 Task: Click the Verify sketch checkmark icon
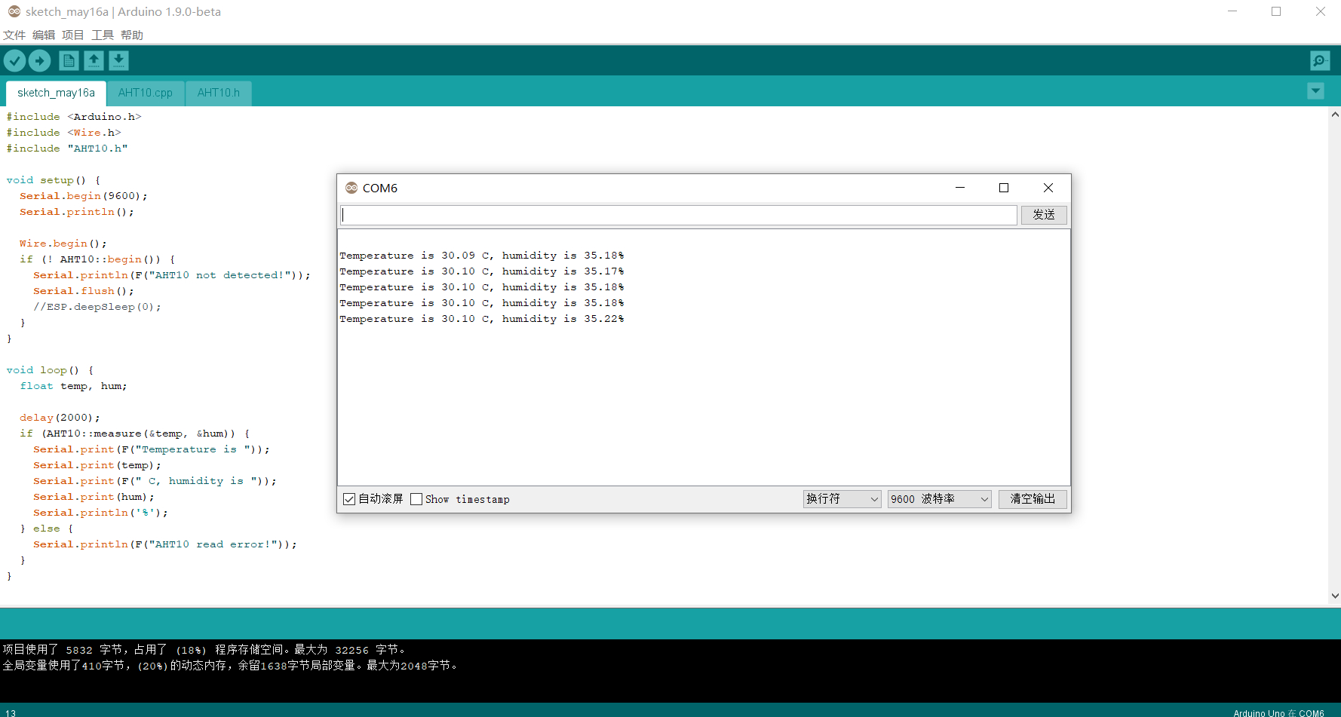[x=14, y=60]
